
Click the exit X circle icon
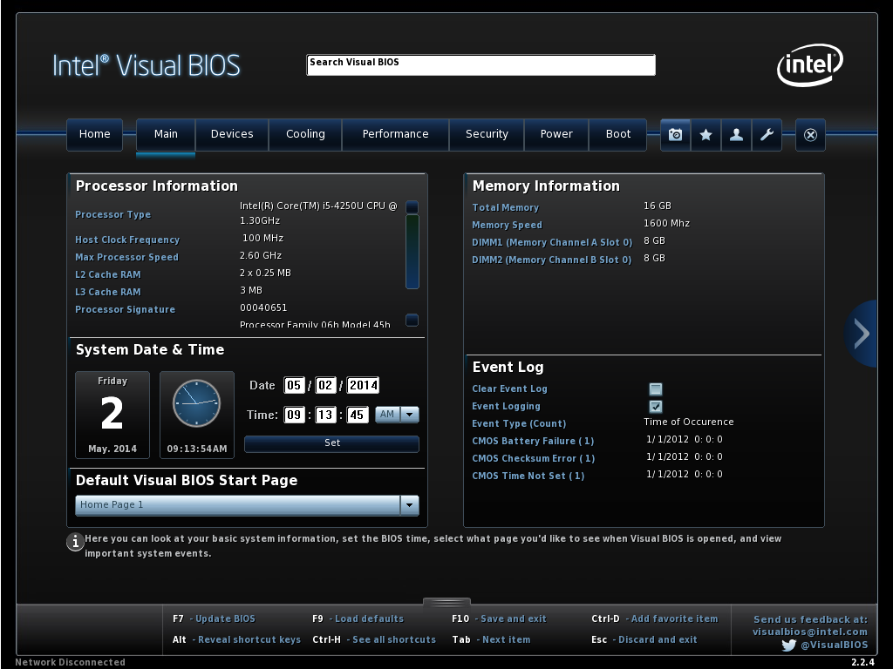pyautogui.click(x=810, y=134)
